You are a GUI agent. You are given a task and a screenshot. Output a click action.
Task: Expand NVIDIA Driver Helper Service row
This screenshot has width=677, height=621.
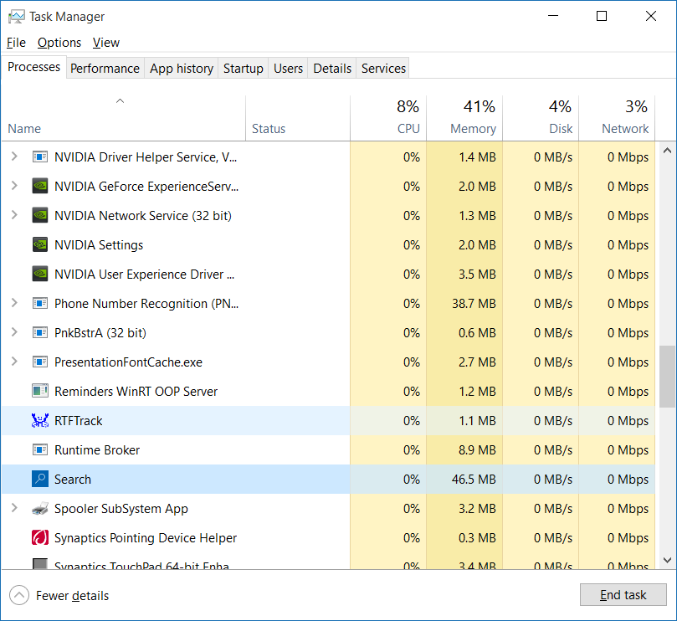pos(14,157)
